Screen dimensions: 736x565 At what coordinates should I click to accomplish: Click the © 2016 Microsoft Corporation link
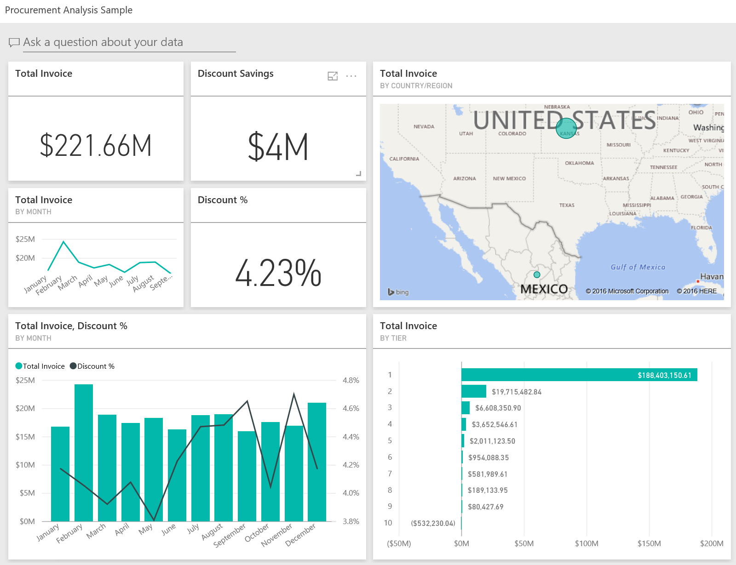627,291
